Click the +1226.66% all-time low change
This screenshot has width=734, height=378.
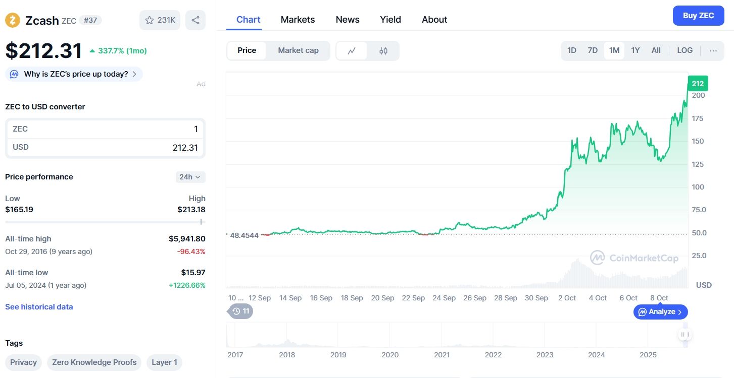187,285
